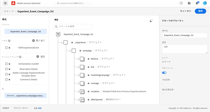The width and height of the screenshot is (210, 112).
Task: Collapse the campaign node
Action: click(x=70, y=51)
